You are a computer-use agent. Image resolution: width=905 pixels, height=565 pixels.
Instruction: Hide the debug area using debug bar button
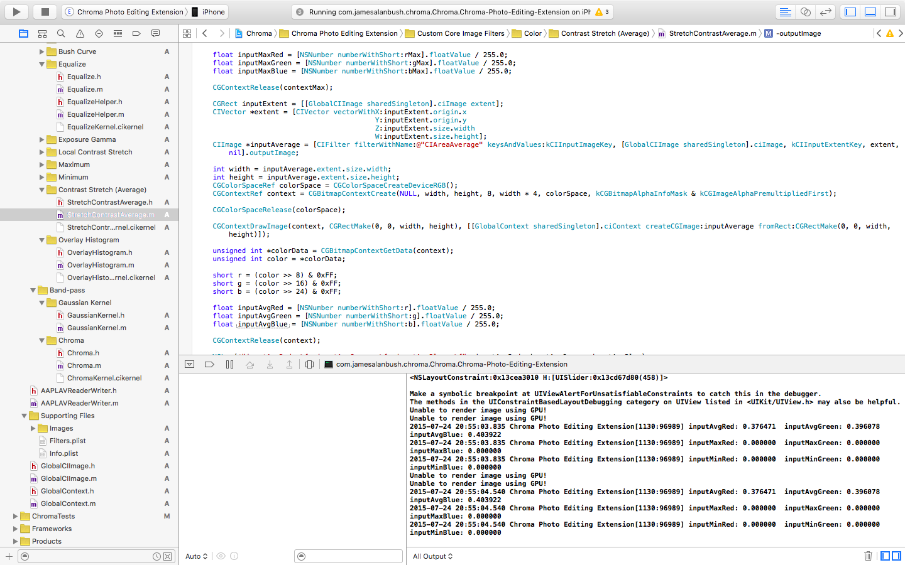click(x=190, y=364)
